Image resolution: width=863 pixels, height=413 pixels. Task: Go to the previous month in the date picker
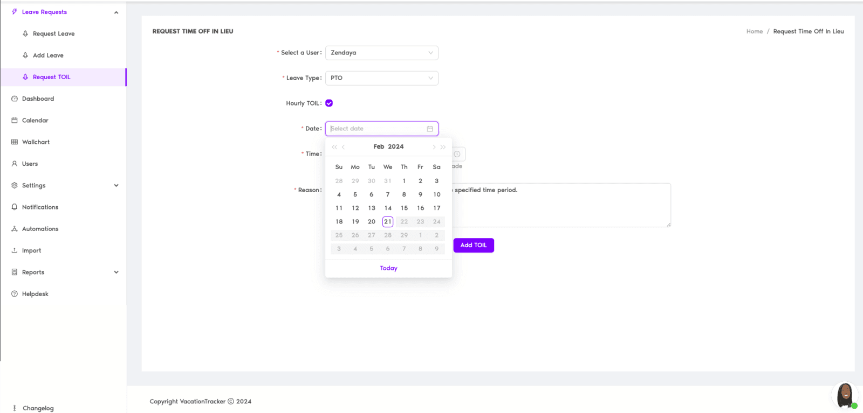343,147
